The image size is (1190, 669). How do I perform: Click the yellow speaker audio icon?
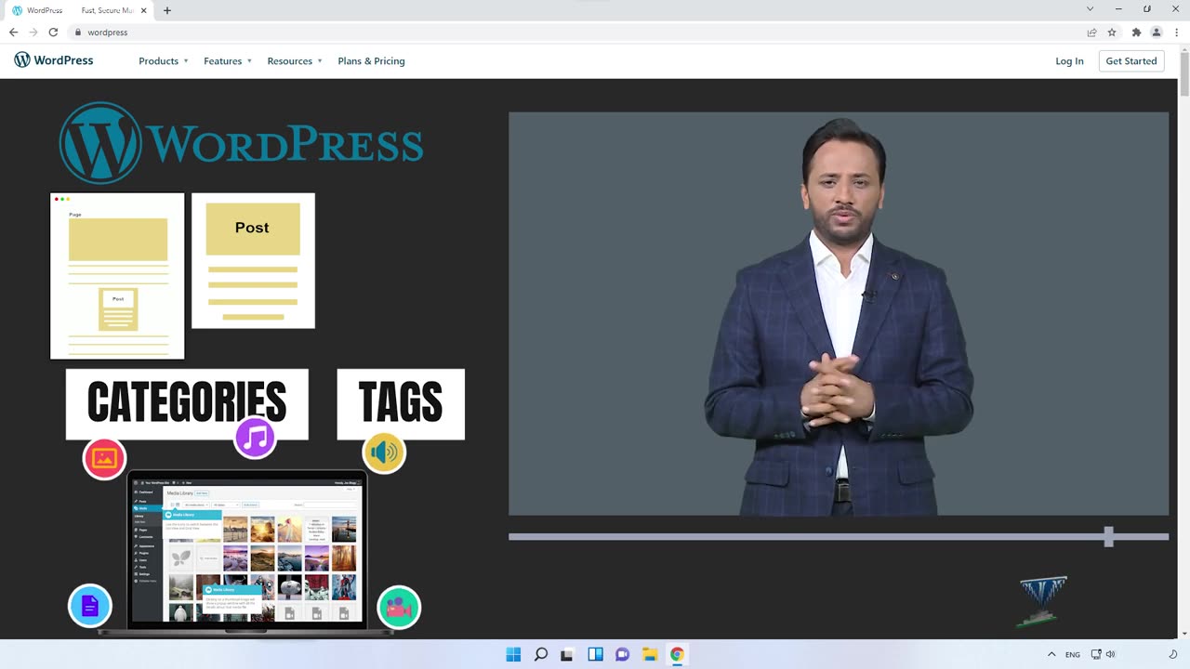384,453
